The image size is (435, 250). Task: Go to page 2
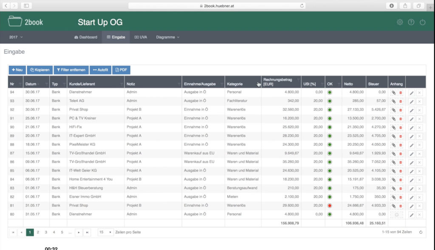tap(38, 232)
